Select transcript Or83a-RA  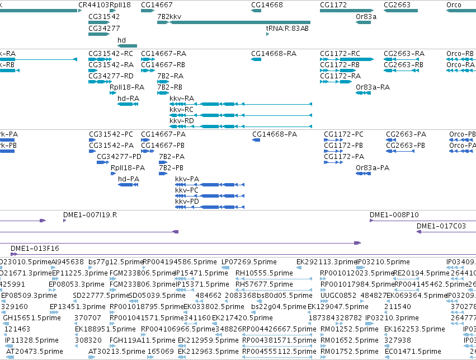coord(363,92)
